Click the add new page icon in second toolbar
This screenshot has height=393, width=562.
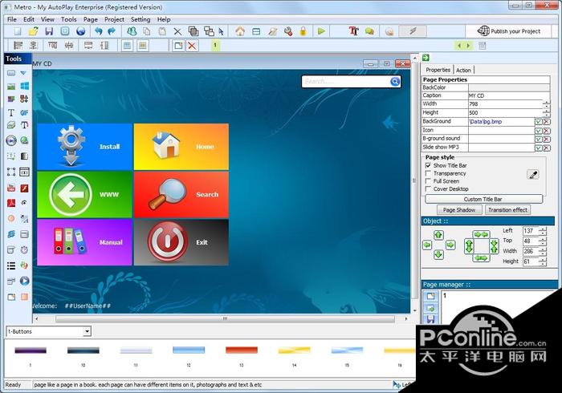coord(178,46)
